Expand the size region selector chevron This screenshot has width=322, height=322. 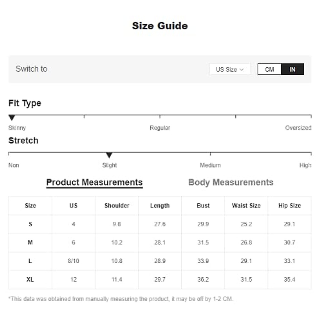pyautogui.click(x=242, y=69)
